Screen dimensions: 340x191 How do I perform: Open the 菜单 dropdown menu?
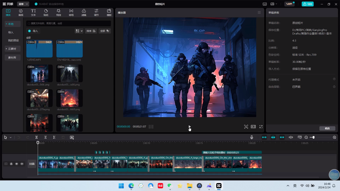23,4
